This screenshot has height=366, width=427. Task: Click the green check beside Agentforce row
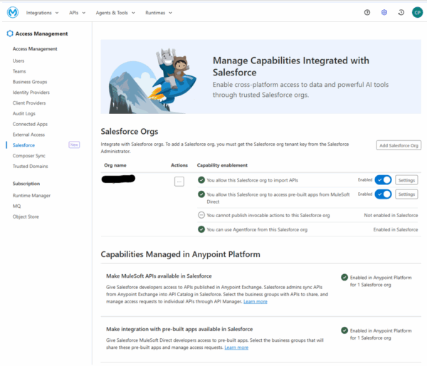(201, 229)
